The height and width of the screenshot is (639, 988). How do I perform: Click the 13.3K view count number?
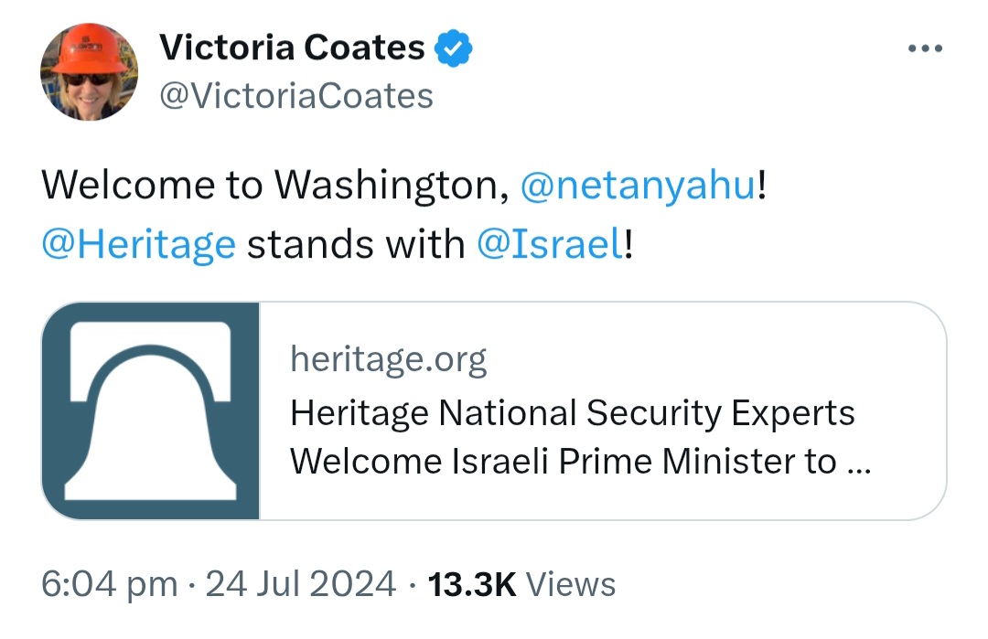click(x=472, y=584)
